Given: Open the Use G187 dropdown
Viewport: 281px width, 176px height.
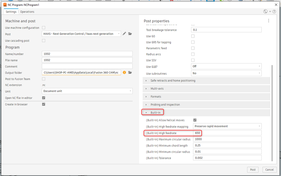Looking at the screenshot, I should (x=226, y=66).
